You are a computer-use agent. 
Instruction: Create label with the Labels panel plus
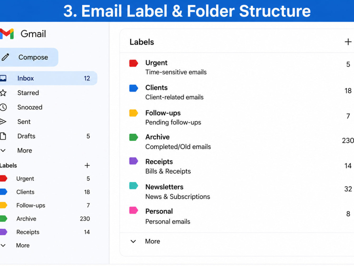click(x=348, y=42)
